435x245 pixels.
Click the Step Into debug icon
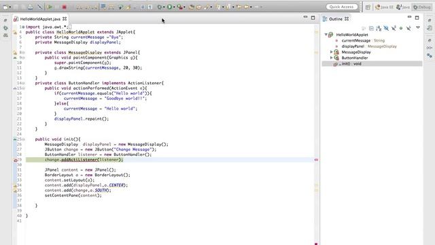[79, 7]
